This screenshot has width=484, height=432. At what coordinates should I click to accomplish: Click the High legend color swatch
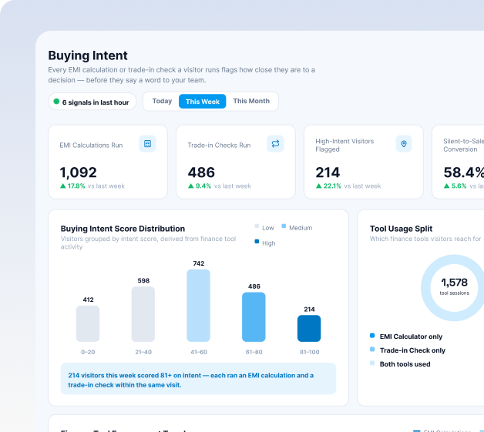(x=257, y=242)
